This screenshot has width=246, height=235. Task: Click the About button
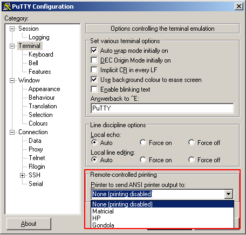click(x=29, y=224)
